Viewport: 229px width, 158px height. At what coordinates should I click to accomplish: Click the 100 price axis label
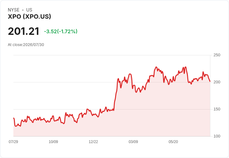click(x=217, y=136)
